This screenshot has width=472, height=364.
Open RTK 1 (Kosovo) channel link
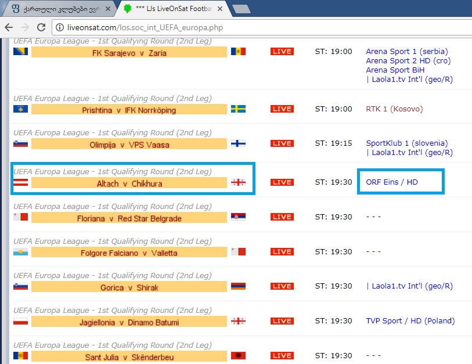click(x=394, y=109)
